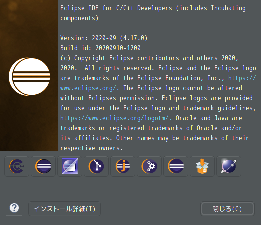The image size is (261, 225).
Task: Click the large Eclipse logo image
Action: [29, 77]
